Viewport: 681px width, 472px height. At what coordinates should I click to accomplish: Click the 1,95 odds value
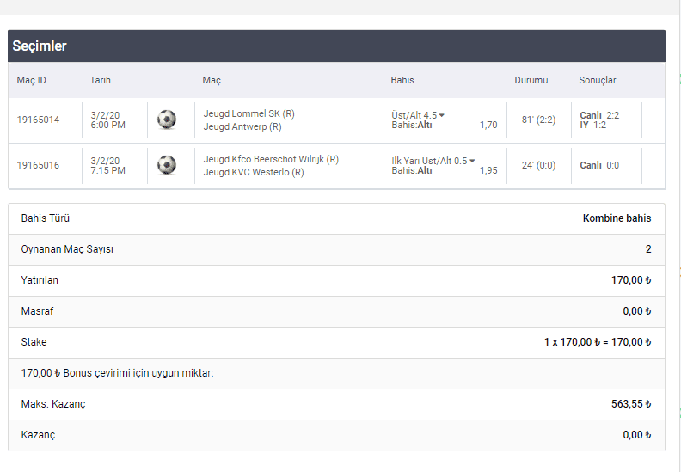tap(488, 171)
